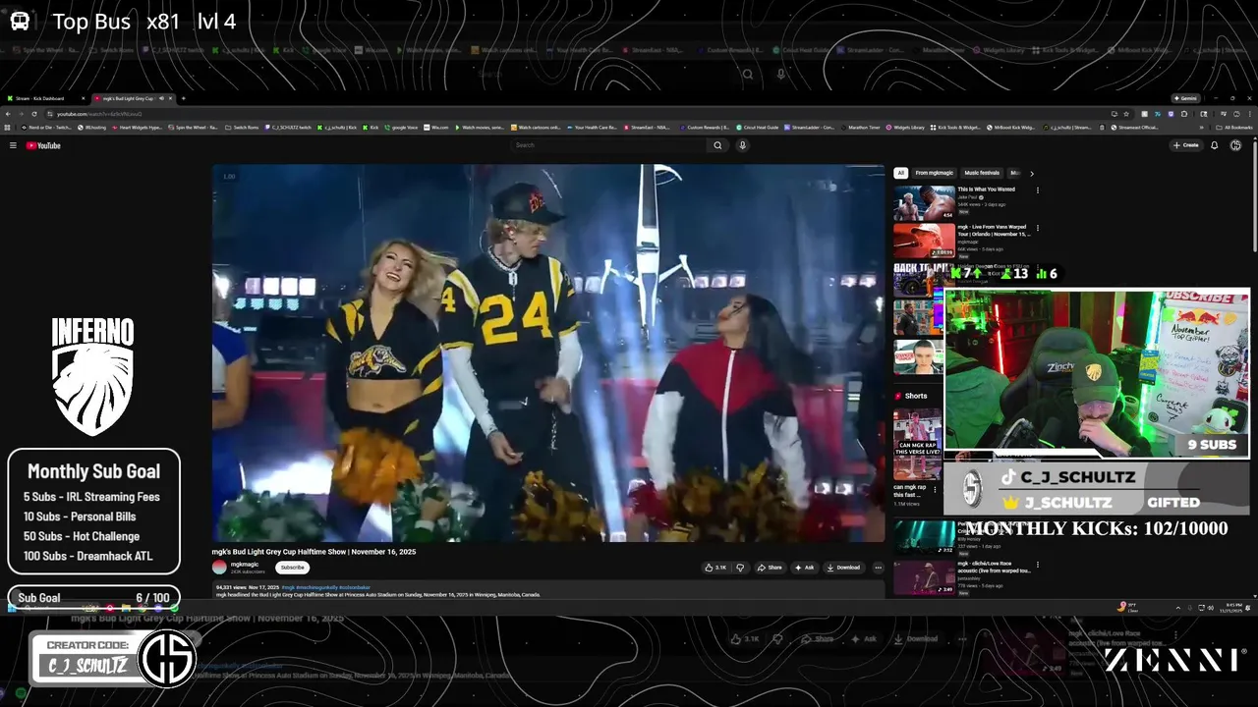Open This Is What You Wanted video thumbnail
Image resolution: width=1258 pixels, height=707 pixels.
(x=924, y=202)
